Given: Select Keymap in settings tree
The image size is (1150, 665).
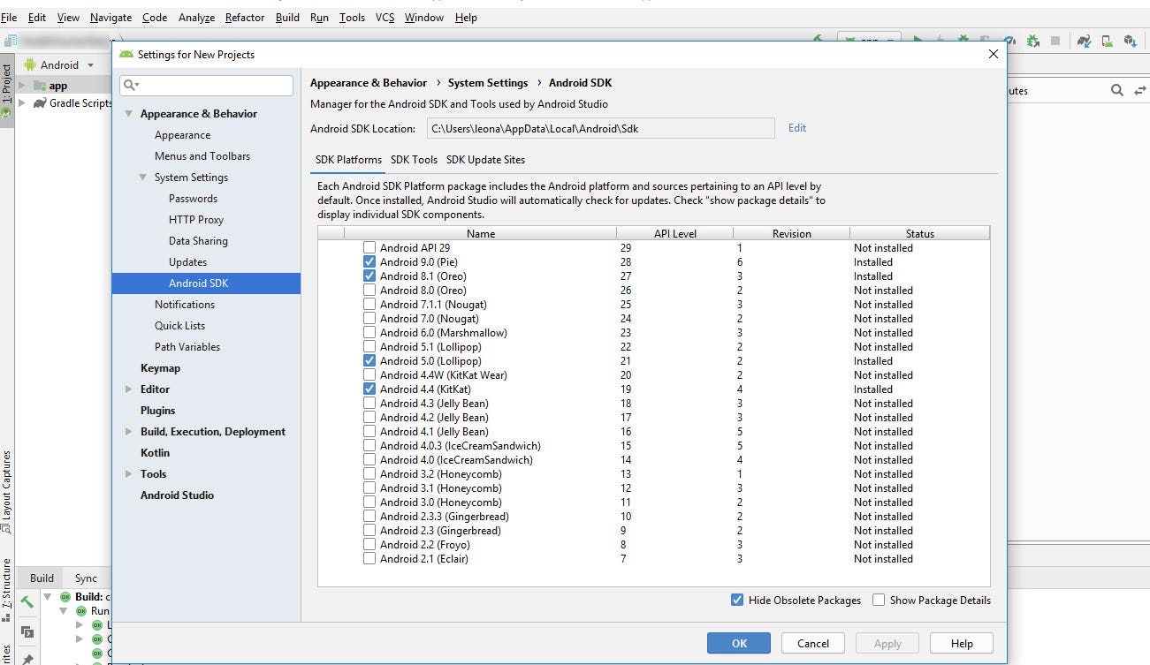Looking at the screenshot, I should 160,368.
